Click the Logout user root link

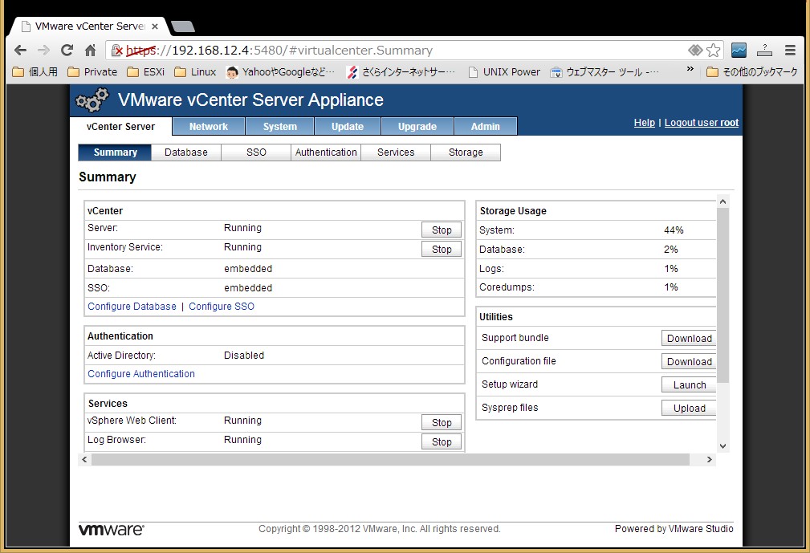coord(702,123)
